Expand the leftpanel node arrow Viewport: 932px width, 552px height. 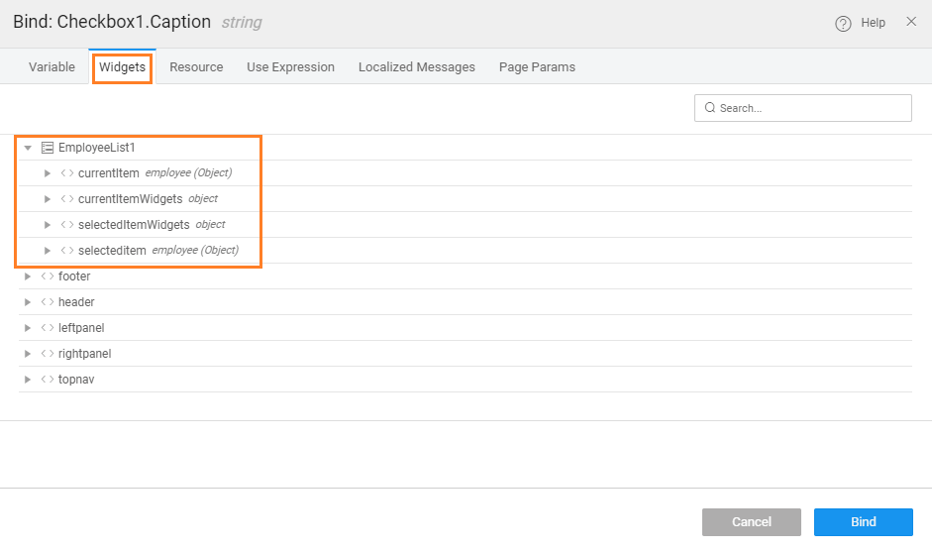pos(28,328)
